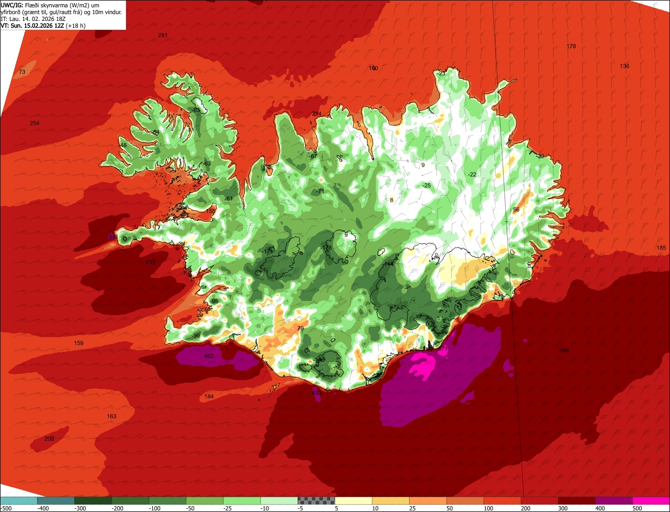Click the bright magenta legend swatch above 500
670x512 pixels.
[651, 500]
